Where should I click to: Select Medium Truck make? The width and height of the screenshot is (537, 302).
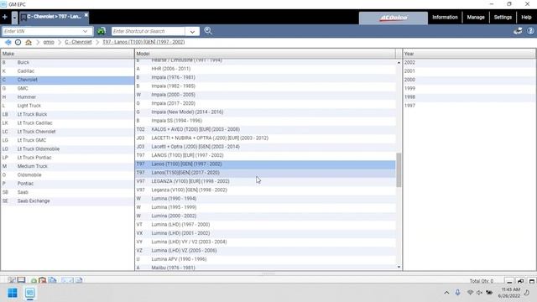(67, 166)
